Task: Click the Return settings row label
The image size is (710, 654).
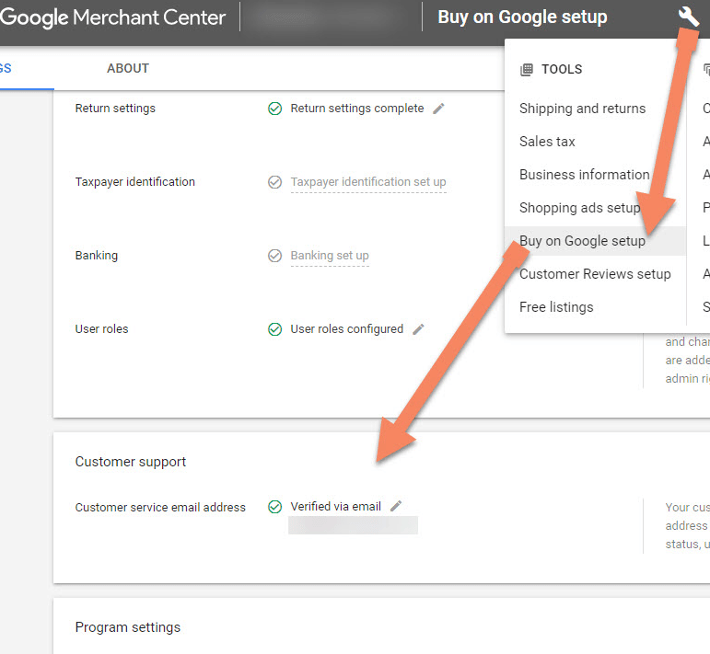Action: [115, 109]
